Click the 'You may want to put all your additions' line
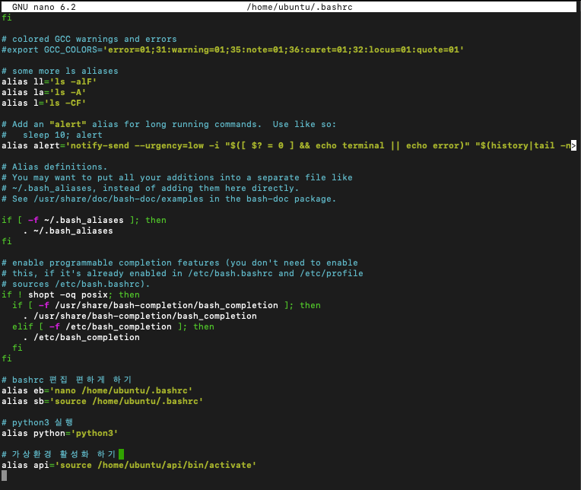The image size is (581, 490). click(176, 177)
